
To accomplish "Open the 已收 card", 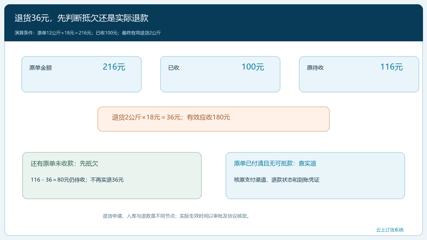I will click(x=220, y=74).
